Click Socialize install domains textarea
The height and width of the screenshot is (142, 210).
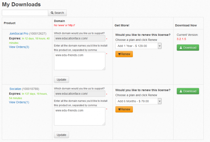[80, 116]
